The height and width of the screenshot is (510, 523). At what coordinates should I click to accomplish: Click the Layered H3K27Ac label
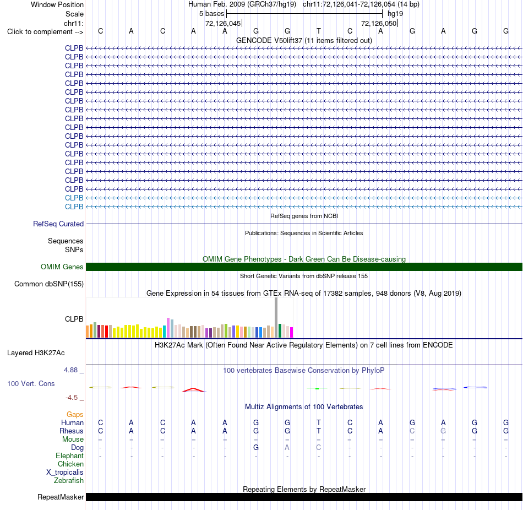(36, 353)
